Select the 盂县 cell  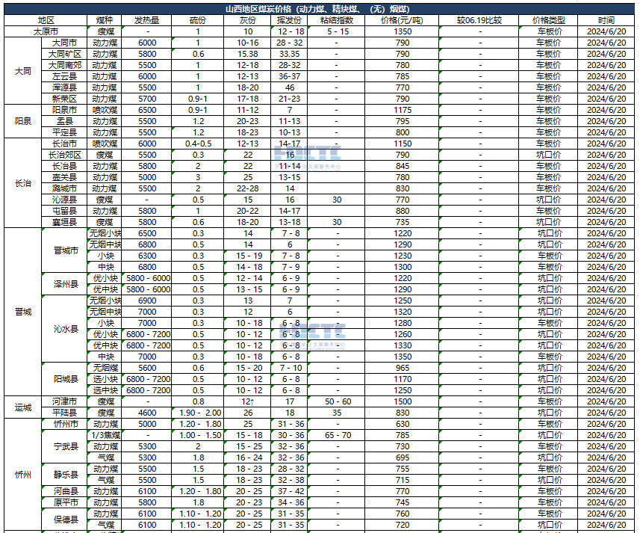[64, 121]
